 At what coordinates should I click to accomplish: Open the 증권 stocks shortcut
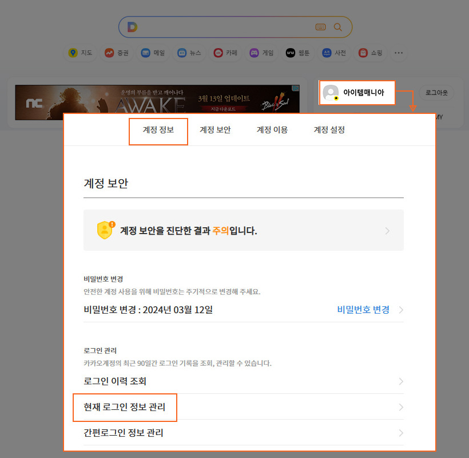[116, 53]
